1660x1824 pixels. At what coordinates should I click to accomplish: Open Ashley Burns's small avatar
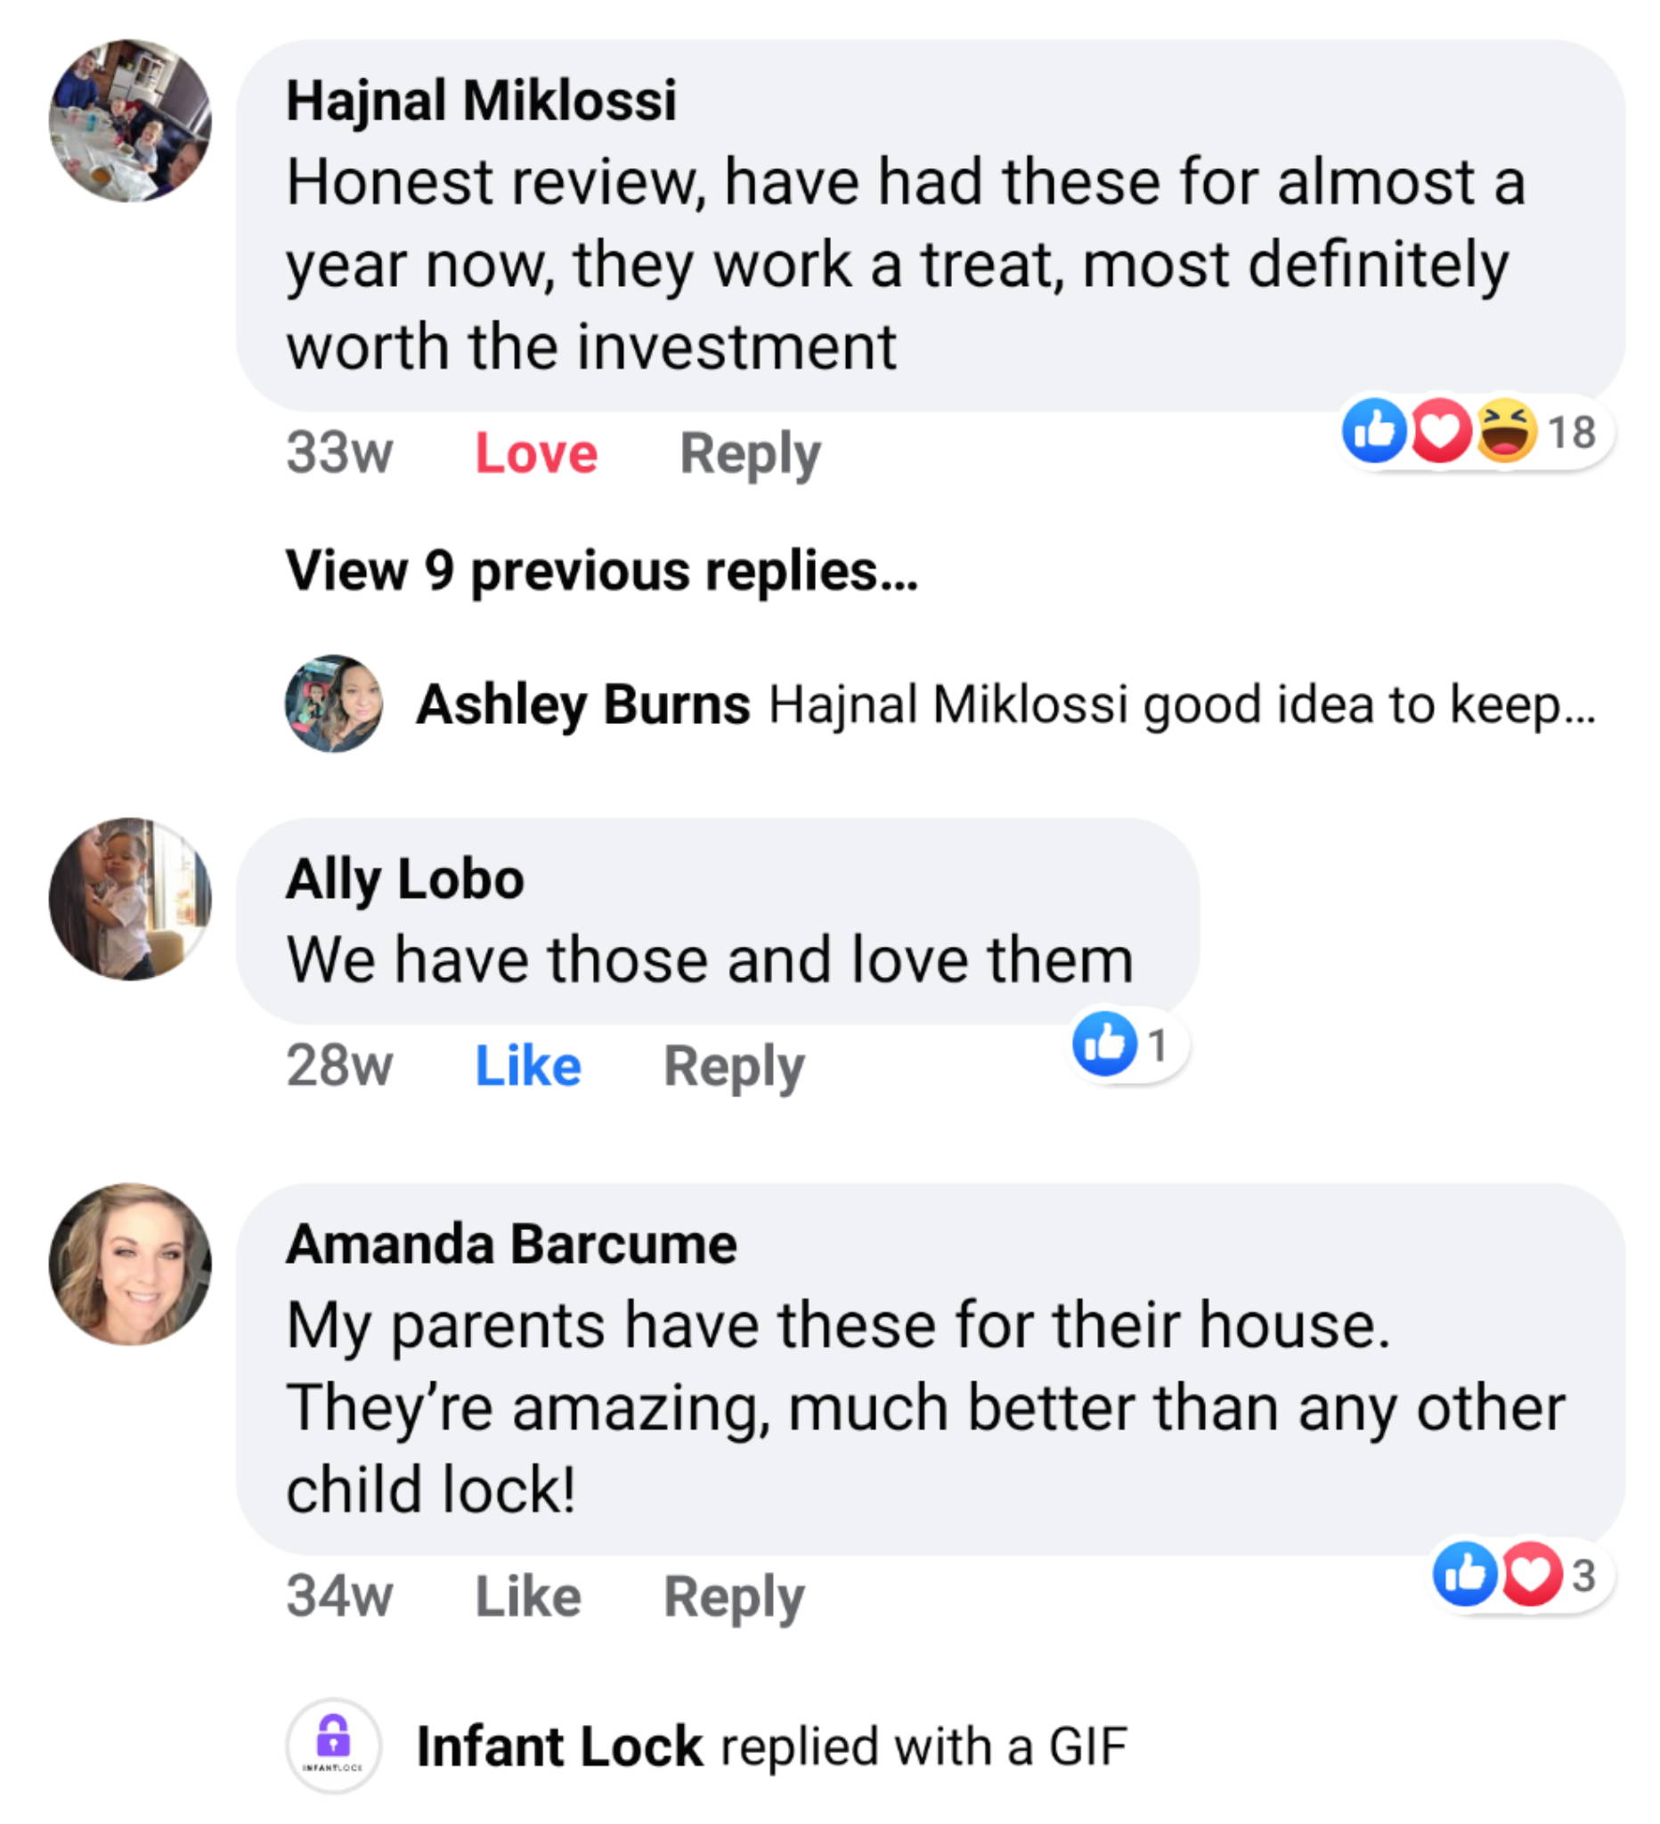pos(333,704)
